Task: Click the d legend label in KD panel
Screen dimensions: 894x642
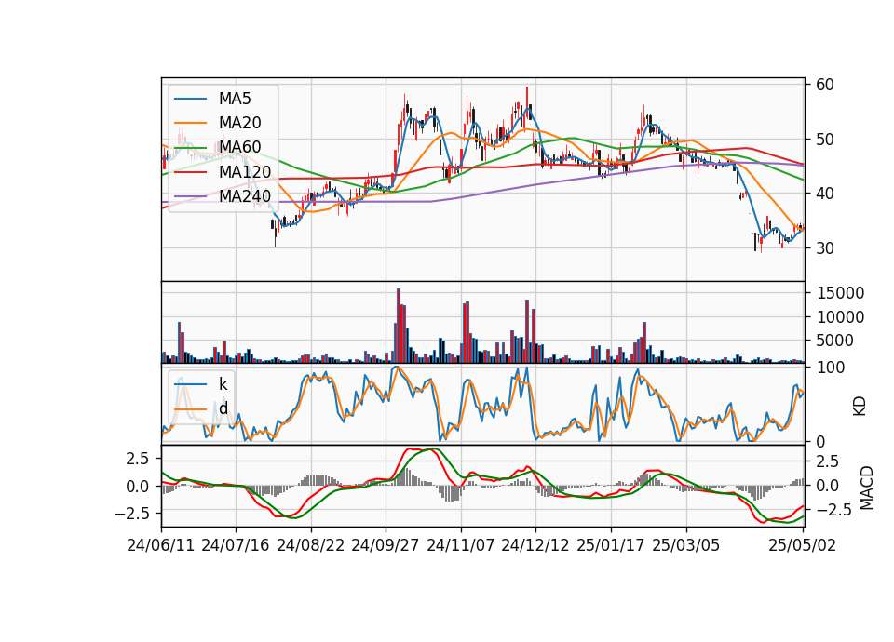Action: [223, 408]
